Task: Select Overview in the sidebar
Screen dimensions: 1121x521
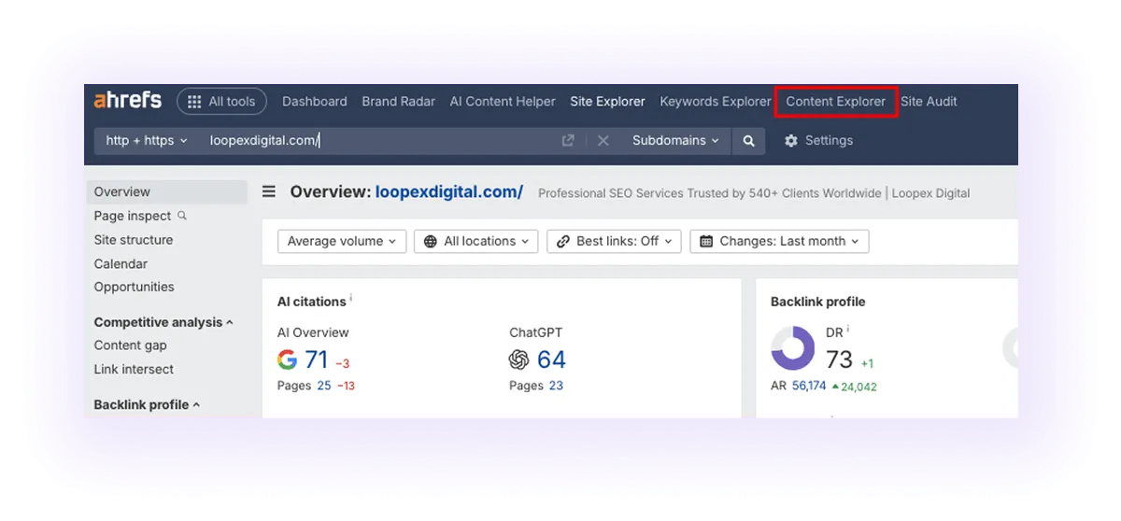Action: coord(167,192)
